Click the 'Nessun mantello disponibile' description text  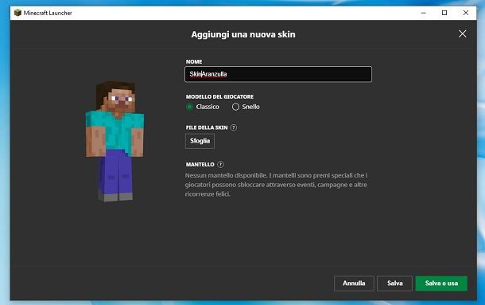(276, 185)
